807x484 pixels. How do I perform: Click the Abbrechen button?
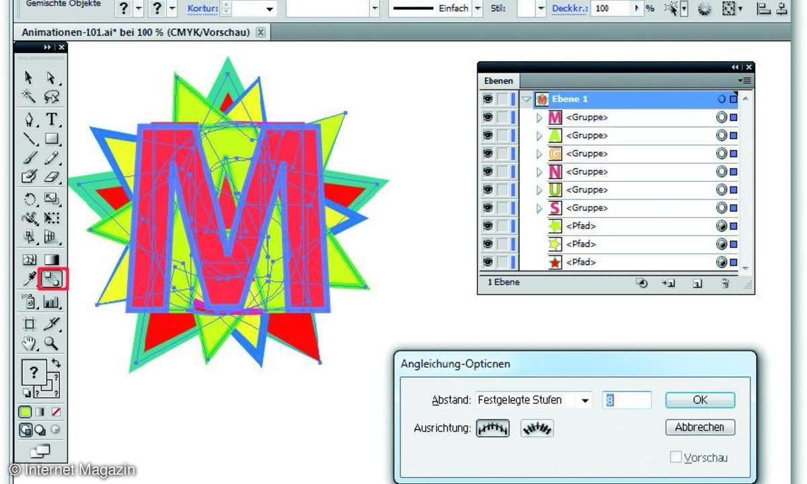point(700,427)
